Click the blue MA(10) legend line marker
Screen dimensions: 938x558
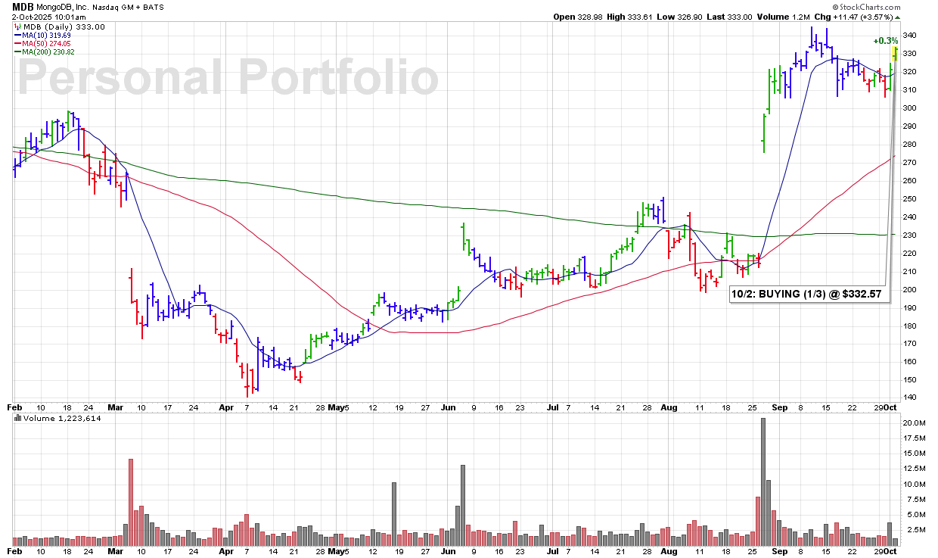(17, 35)
